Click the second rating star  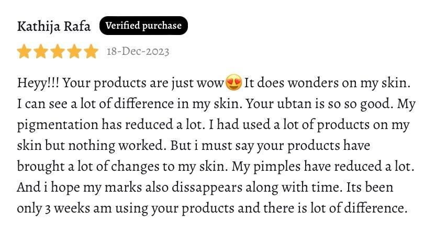point(41,51)
